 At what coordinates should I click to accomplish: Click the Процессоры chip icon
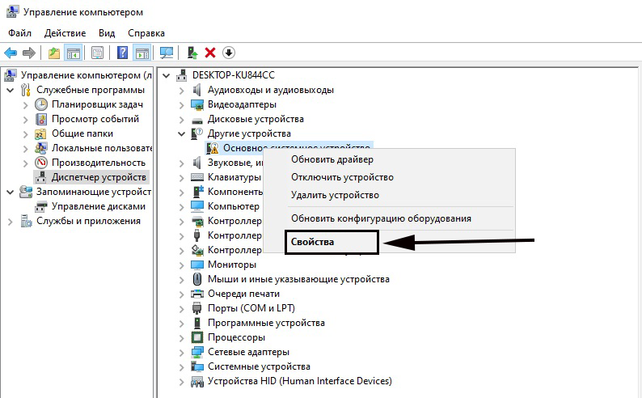pos(197,338)
